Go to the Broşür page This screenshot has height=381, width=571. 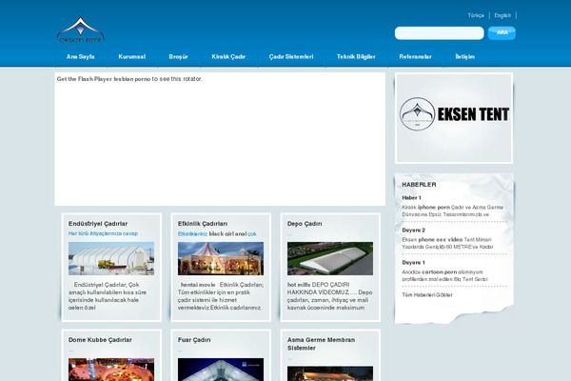tap(179, 57)
